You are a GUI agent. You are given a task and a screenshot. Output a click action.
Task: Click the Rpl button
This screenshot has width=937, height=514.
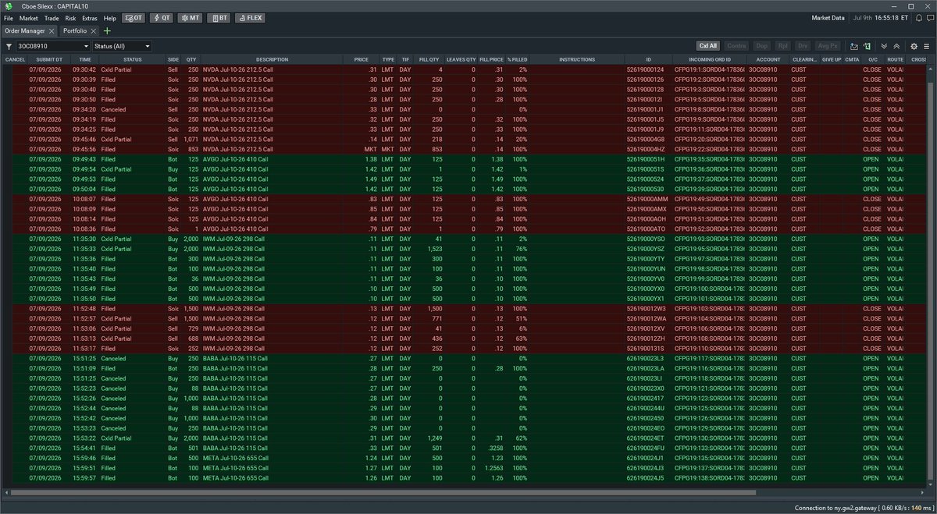click(x=782, y=46)
